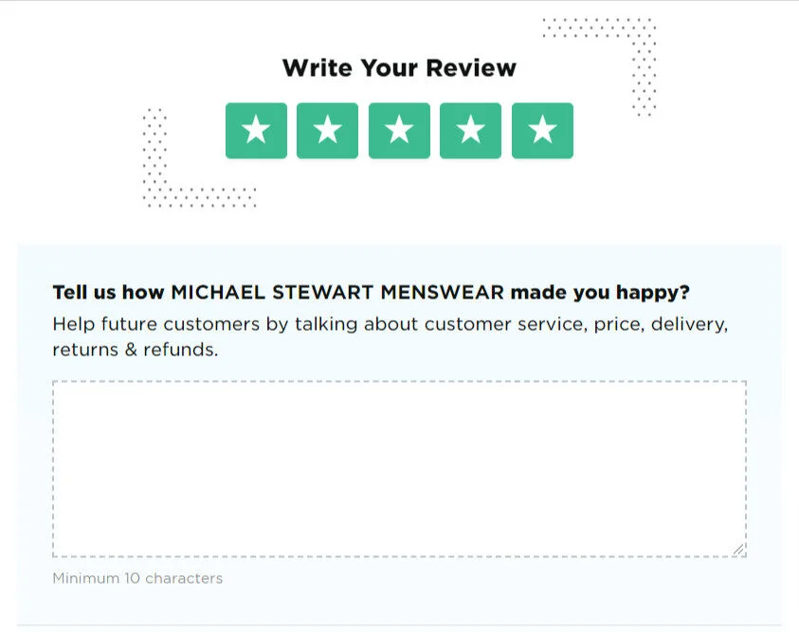Select the middle star to rate three stars
Image resolution: width=799 pixels, height=632 pixels.
(x=399, y=130)
